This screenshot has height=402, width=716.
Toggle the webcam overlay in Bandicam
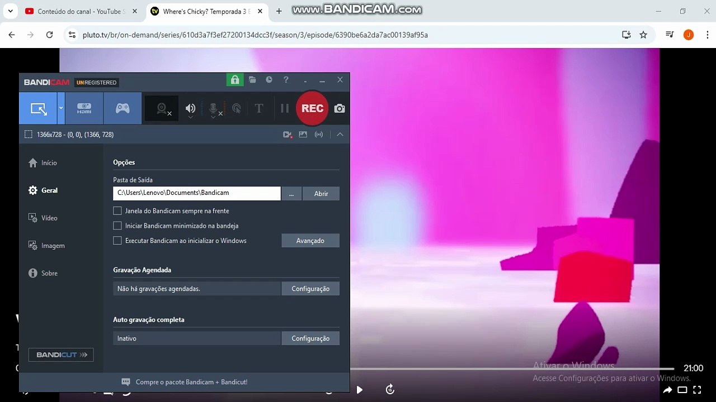(162, 108)
